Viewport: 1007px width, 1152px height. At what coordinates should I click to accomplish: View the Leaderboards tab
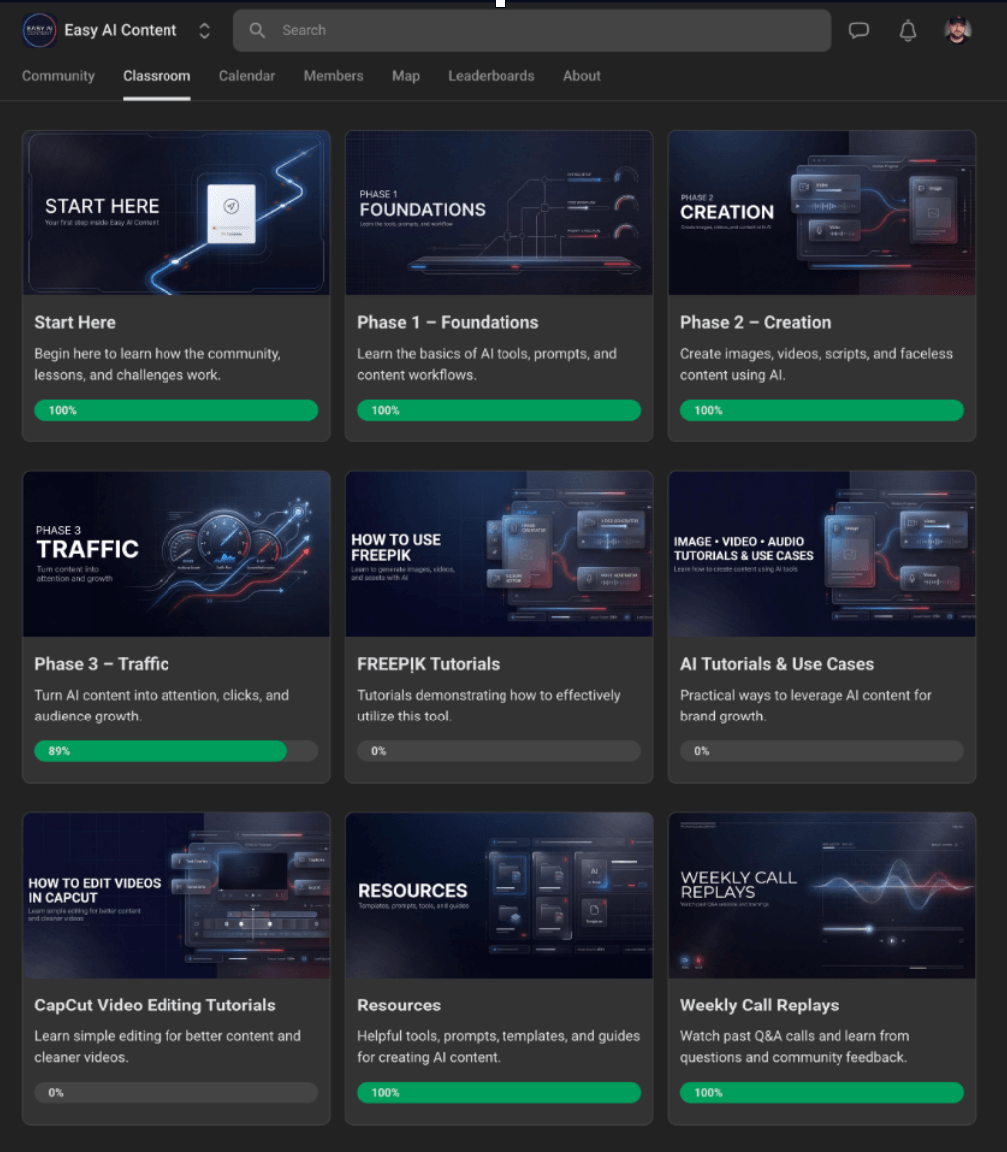coord(491,76)
